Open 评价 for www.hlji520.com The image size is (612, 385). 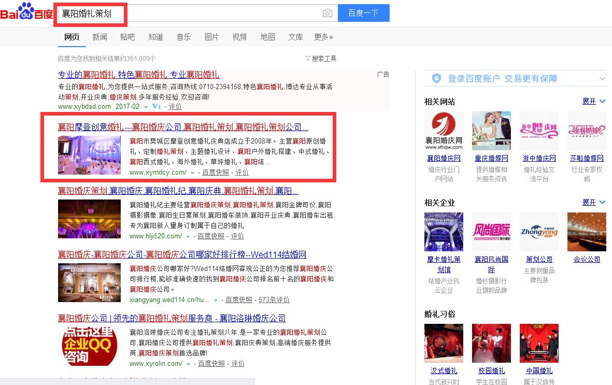pyautogui.click(x=237, y=236)
